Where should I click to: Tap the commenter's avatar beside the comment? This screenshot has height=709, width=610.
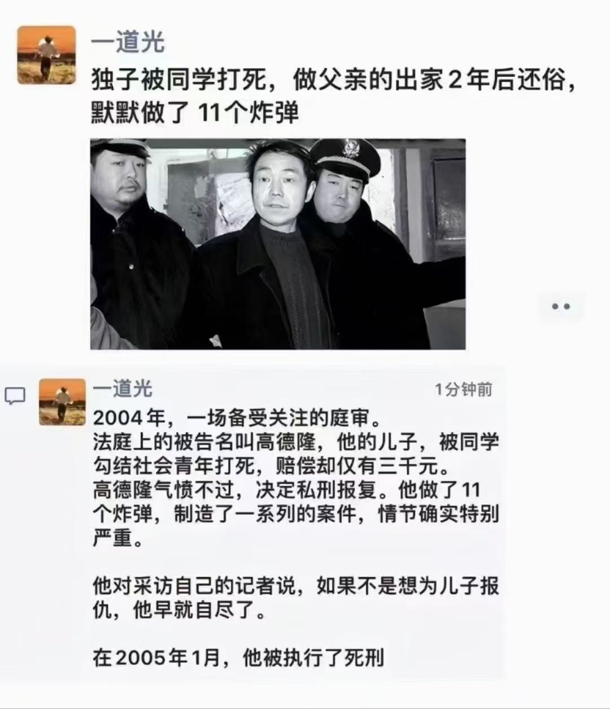[x=62, y=401]
